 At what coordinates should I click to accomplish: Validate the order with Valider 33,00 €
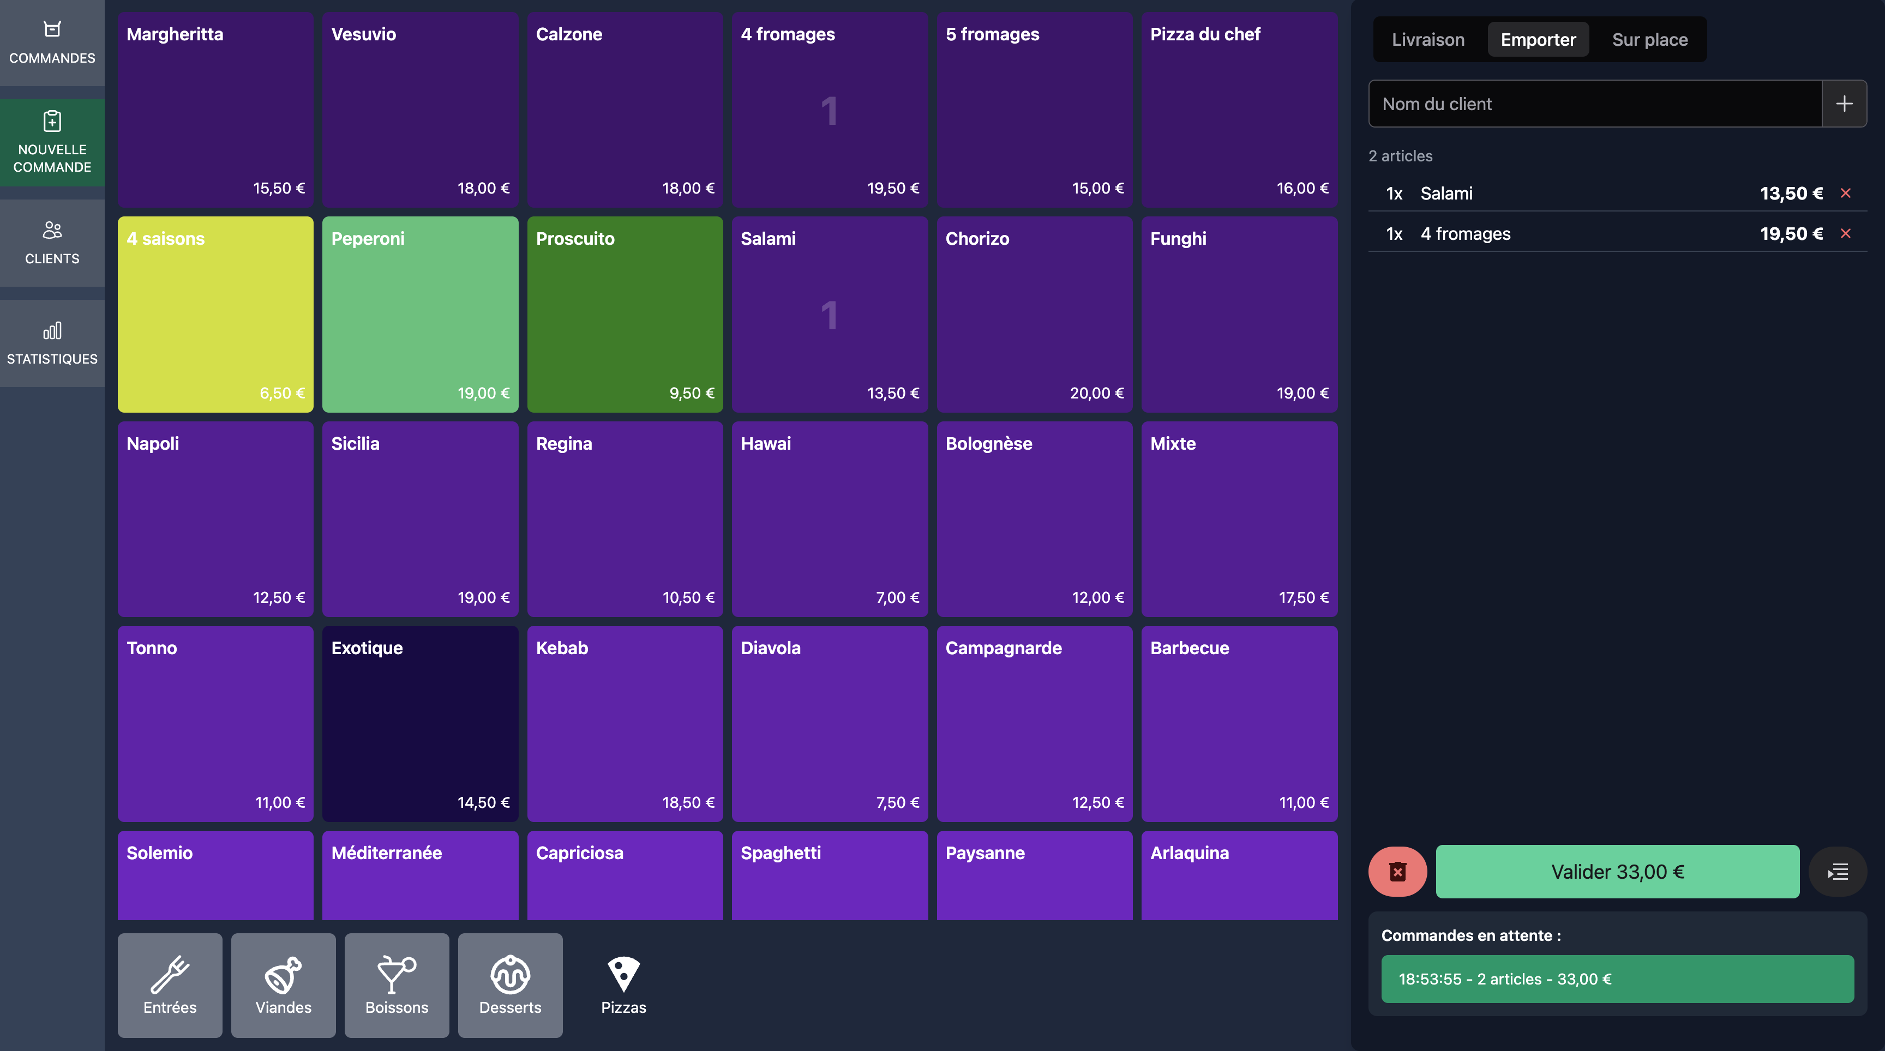[x=1617, y=871]
